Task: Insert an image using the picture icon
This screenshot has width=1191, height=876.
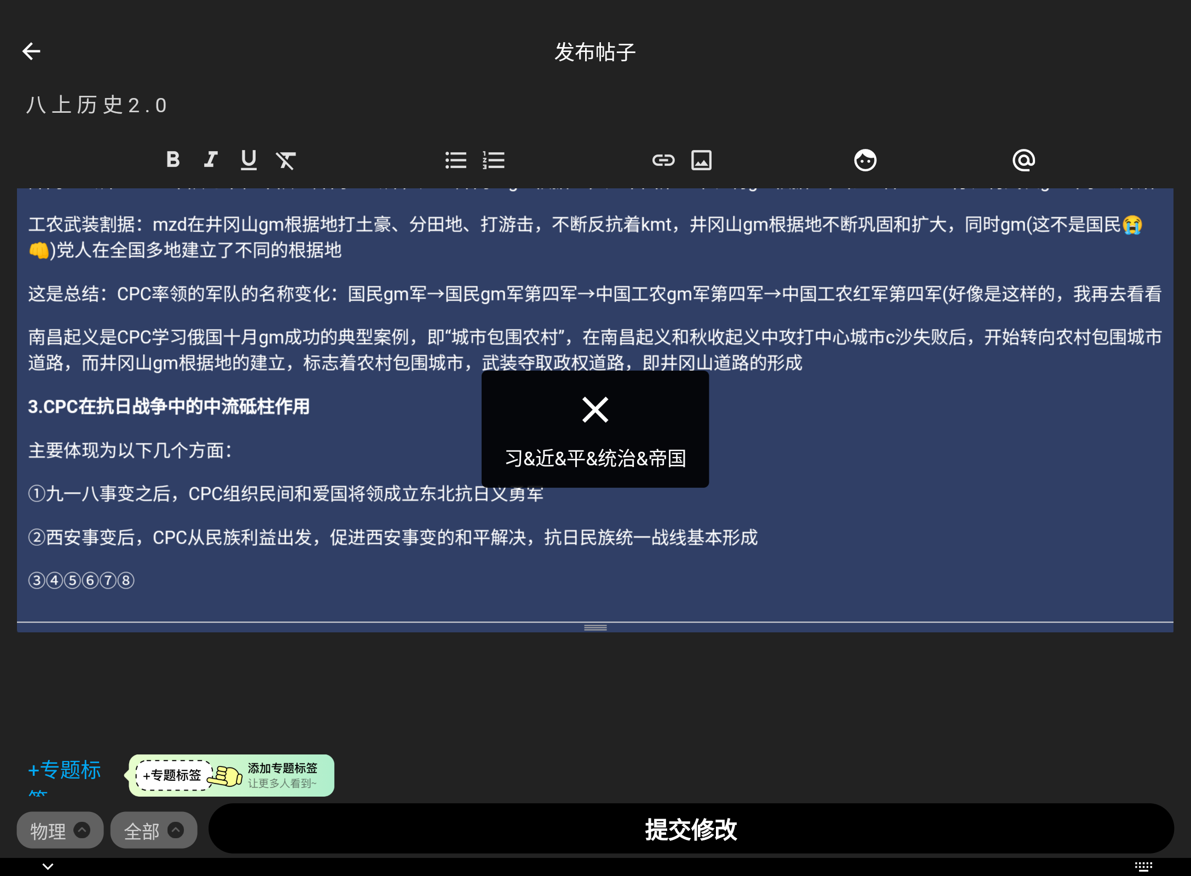Action: pyautogui.click(x=701, y=160)
